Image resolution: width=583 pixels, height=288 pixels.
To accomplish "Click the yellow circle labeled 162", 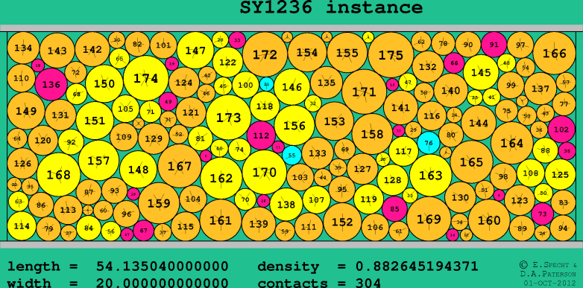I will point(221,178).
